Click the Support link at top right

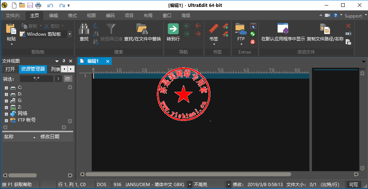(x=353, y=16)
